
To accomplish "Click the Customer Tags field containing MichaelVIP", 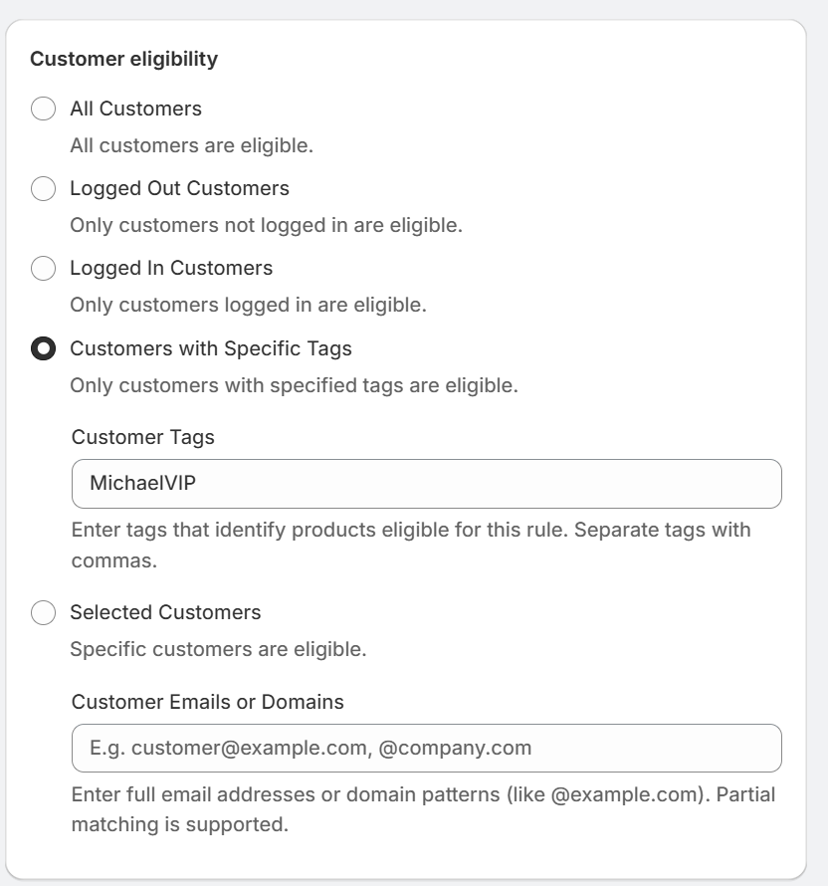I will (x=426, y=484).
